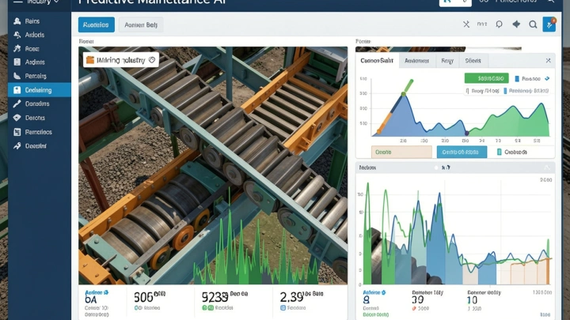Click the Roes sidebar icon
Screen dimensions: 570x320
tap(17, 48)
